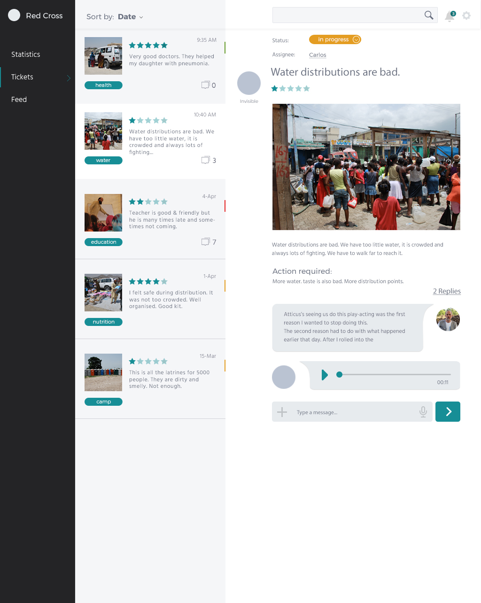Click the water tag
This screenshot has width=481, height=603.
(103, 160)
